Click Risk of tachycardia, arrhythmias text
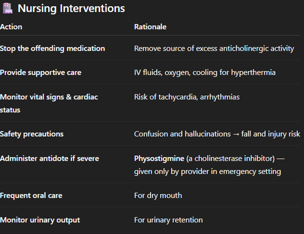 [x=187, y=97]
